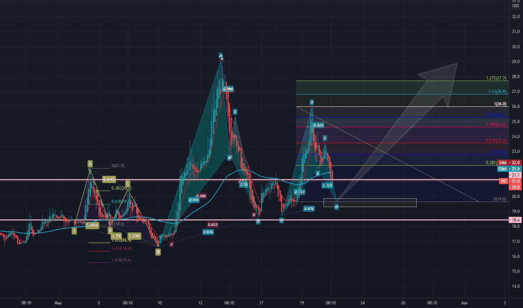Select the pink 18.4 price line tag
523x308 pixels.
pos(515,220)
